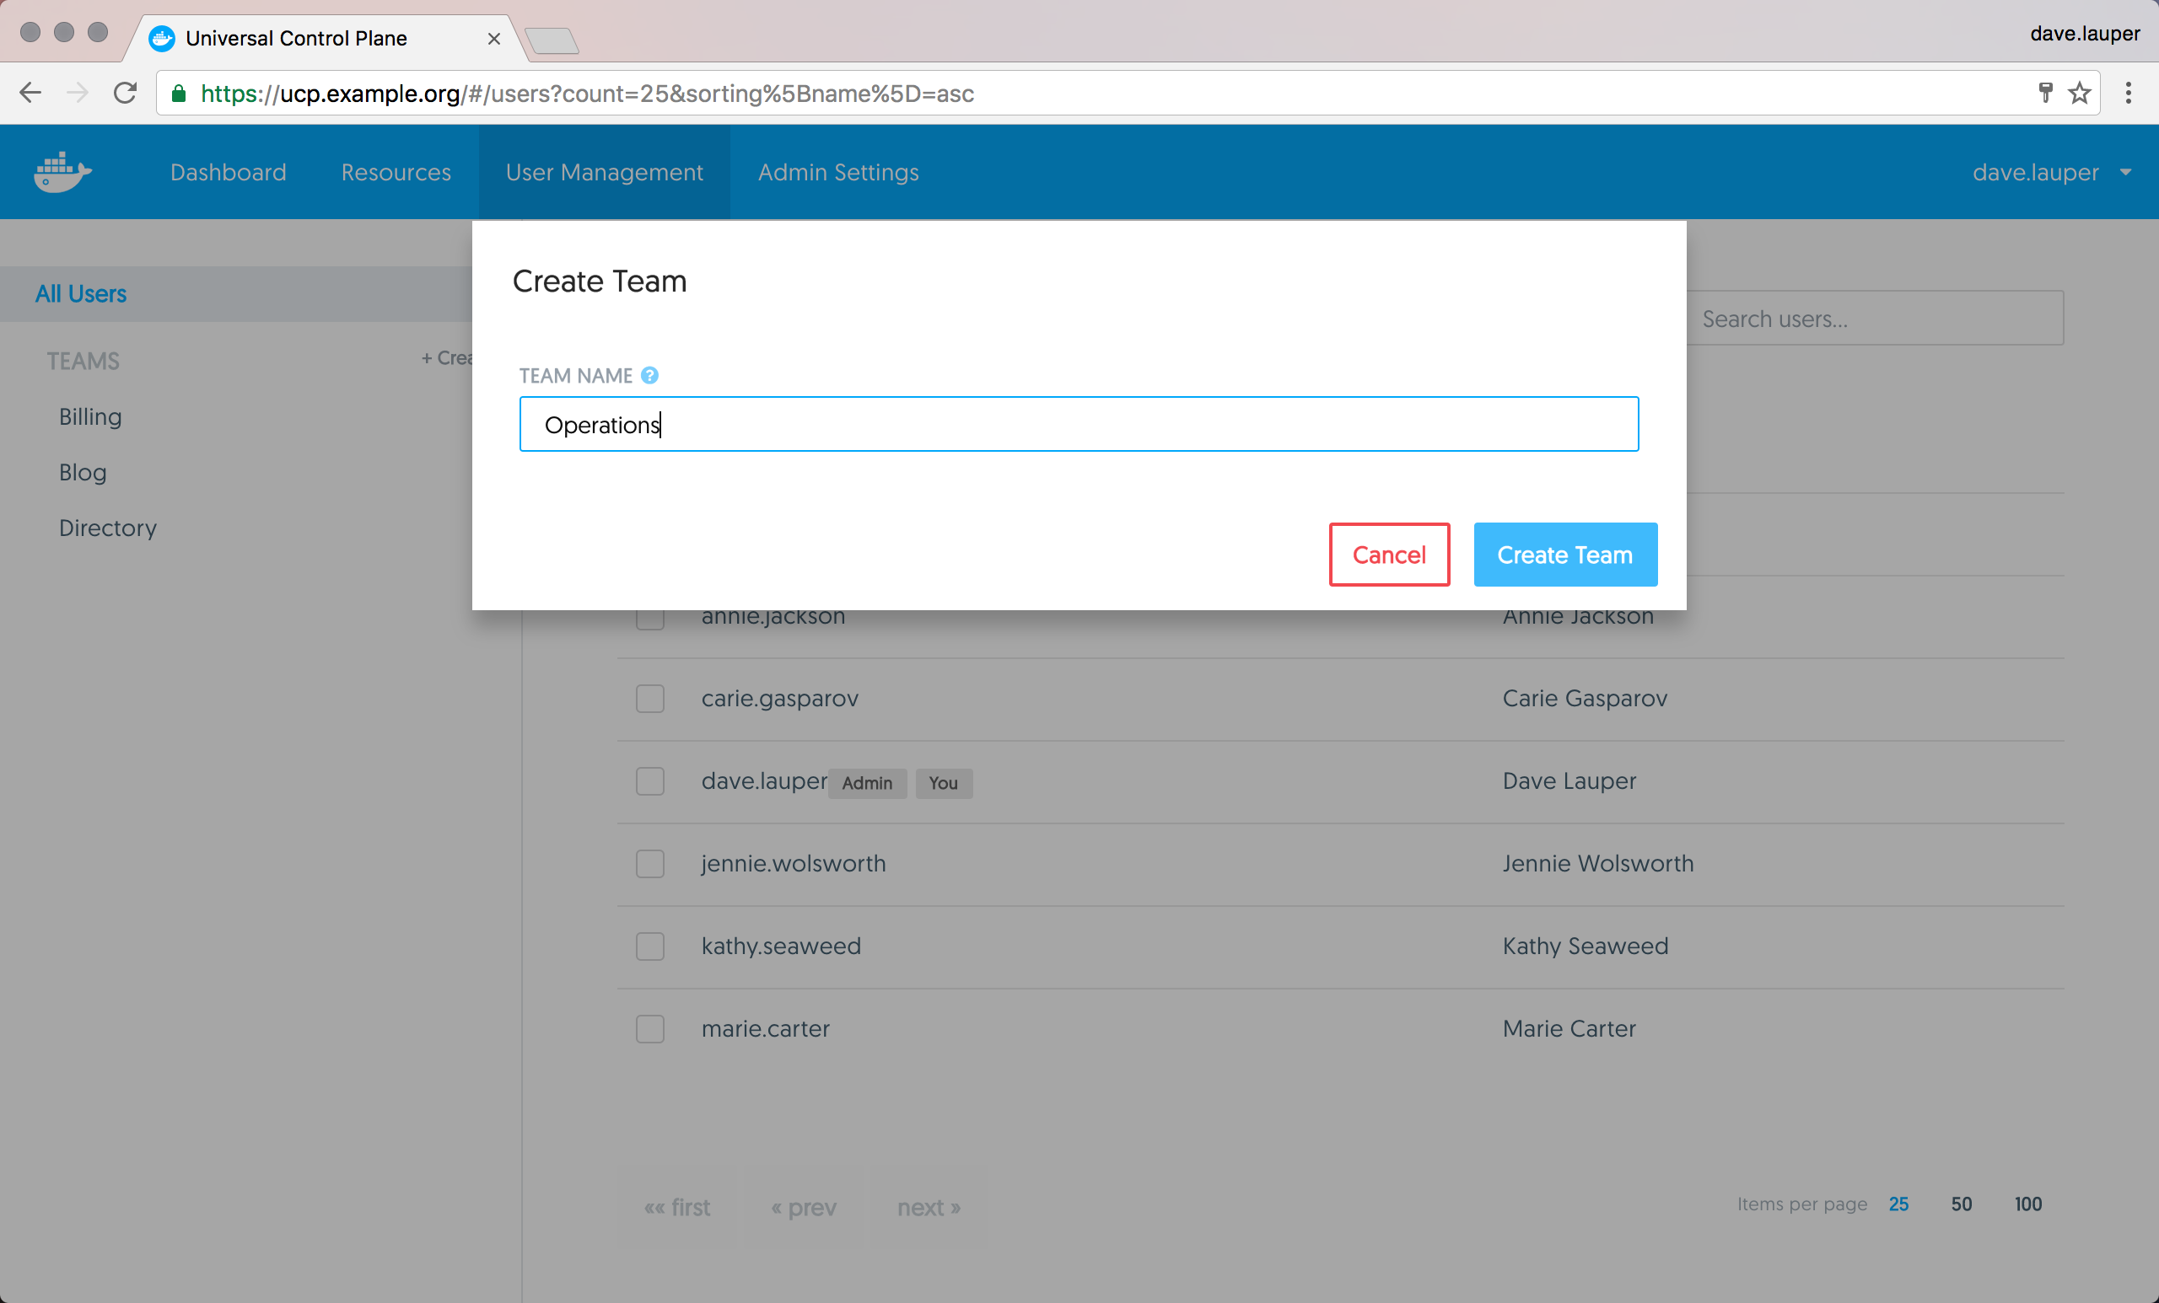Open Chrome three-dot menu
The height and width of the screenshot is (1303, 2159).
[2128, 93]
